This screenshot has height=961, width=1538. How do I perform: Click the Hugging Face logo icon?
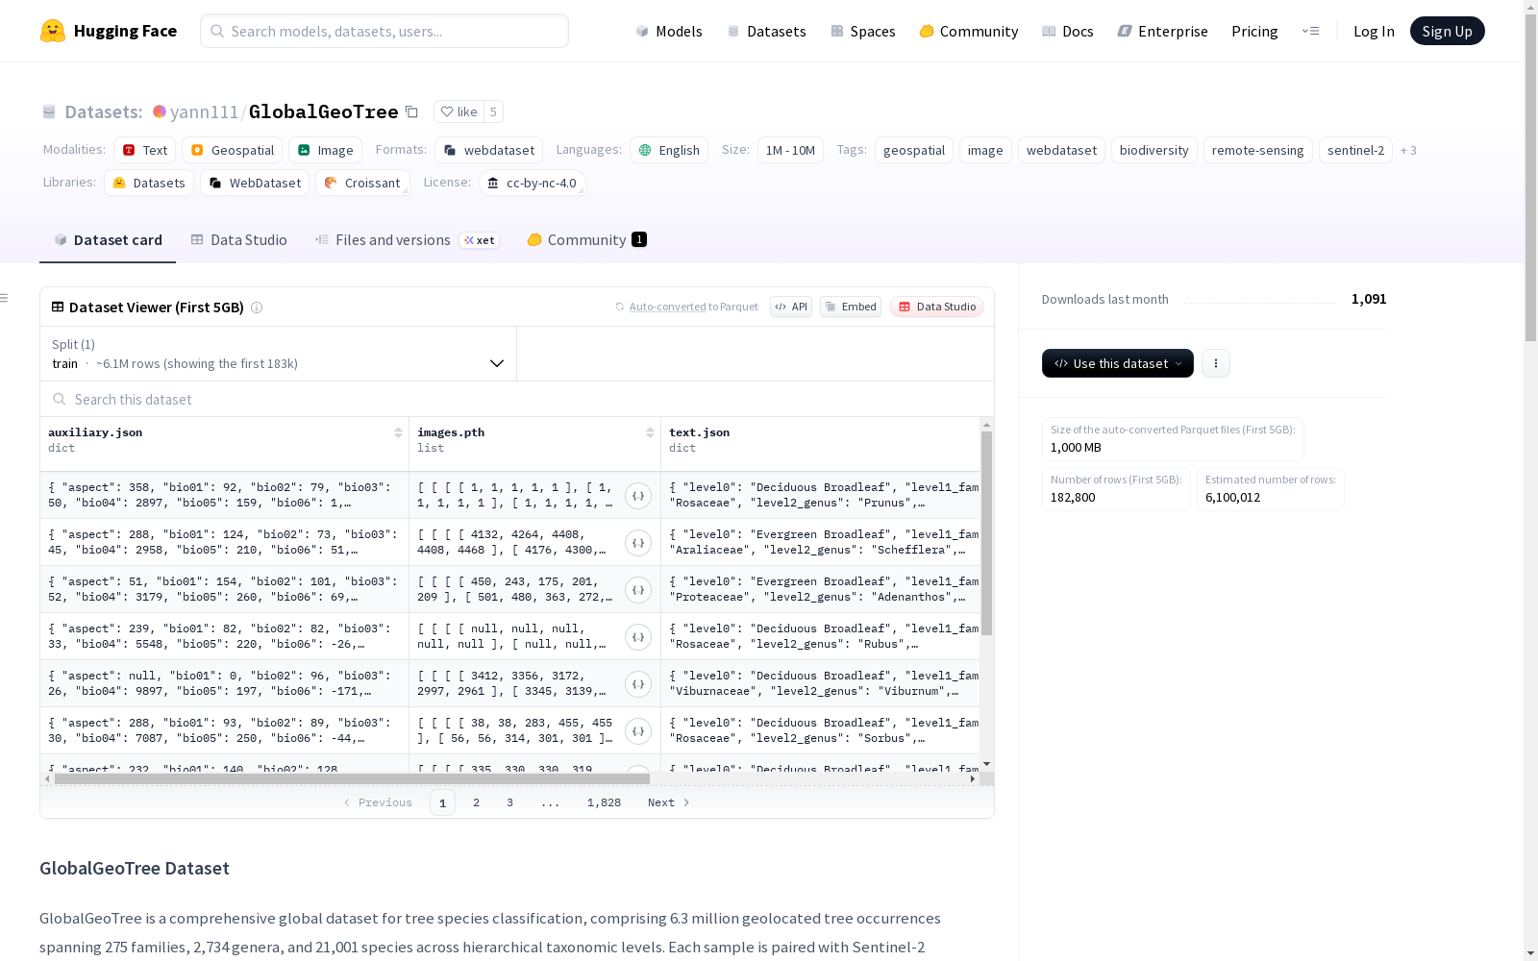click(53, 31)
